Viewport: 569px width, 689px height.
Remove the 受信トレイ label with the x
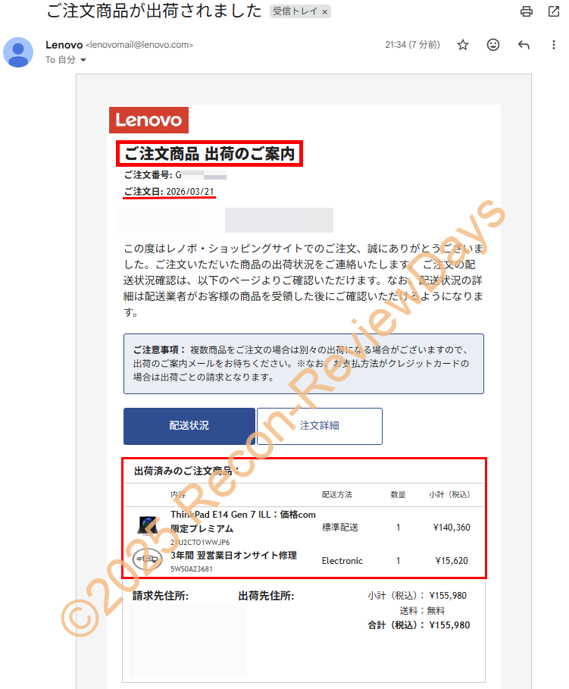tap(325, 13)
